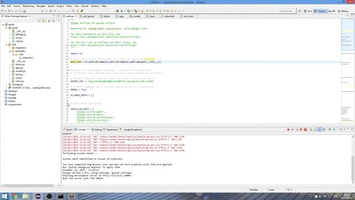Open File Explorer from the taskbar
This screenshot has width=355, height=200.
pos(26,196)
